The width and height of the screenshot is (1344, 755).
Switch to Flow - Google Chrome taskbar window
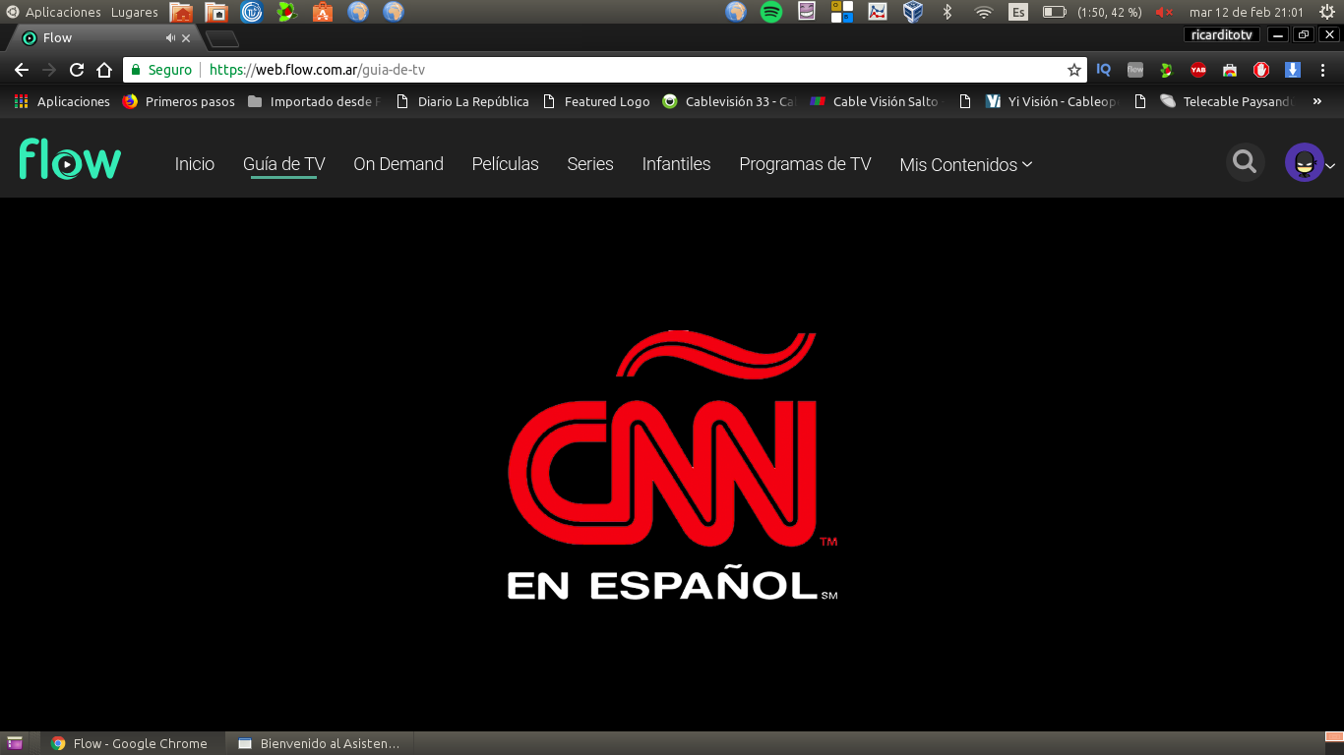[x=130, y=743]
